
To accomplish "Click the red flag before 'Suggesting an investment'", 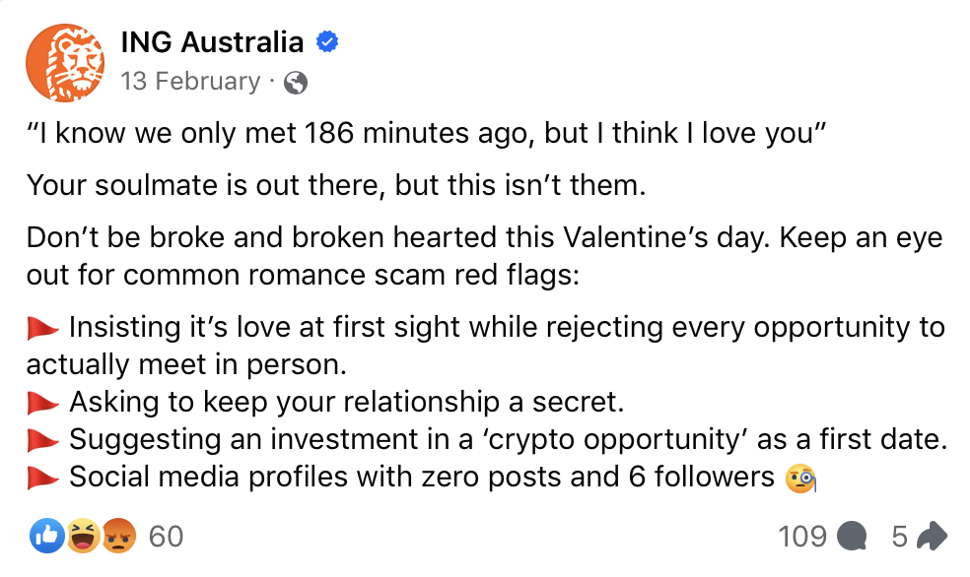I will tap(43, 439).
